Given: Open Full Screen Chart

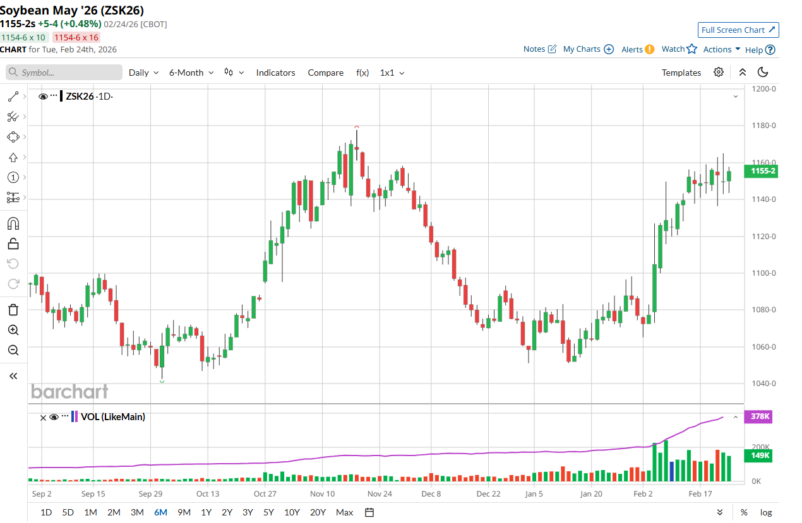Looking at the screenshot, I should (x=738, y=30).
